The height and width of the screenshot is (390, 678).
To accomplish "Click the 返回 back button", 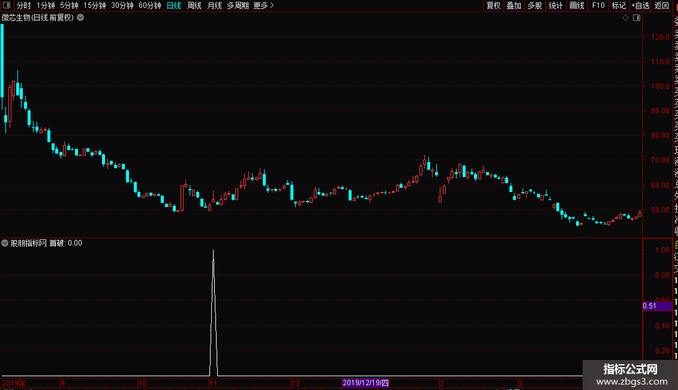I will pyautogui.click(x=662, y=5).
